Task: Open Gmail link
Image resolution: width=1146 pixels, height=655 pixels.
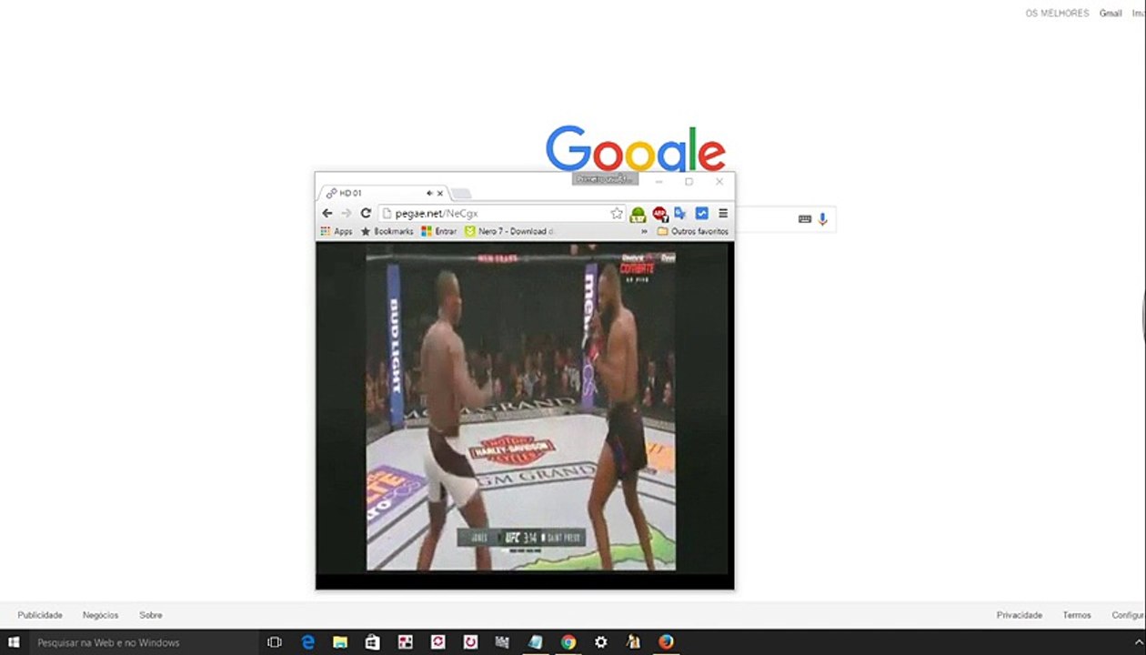Action: [x=1111, y=14]
